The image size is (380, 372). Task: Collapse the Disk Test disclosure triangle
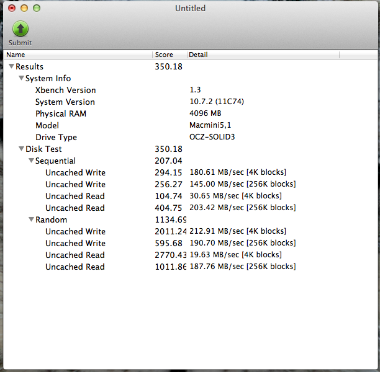point(21,149)
